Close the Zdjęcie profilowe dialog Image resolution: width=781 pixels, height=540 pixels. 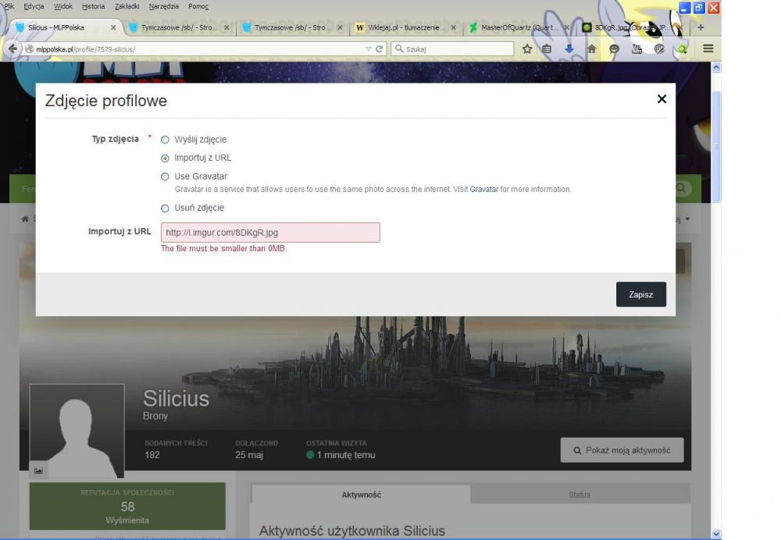(x=662, y=99)
